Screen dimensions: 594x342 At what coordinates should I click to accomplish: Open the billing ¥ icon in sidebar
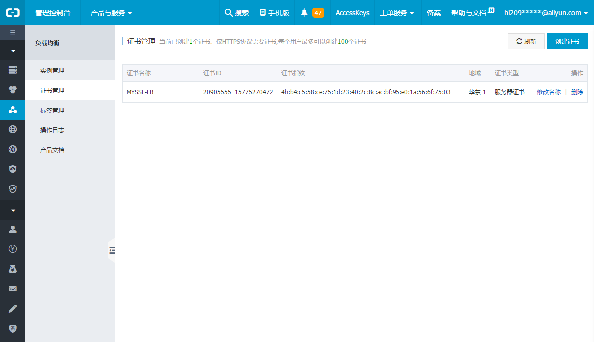coord(13,249)
